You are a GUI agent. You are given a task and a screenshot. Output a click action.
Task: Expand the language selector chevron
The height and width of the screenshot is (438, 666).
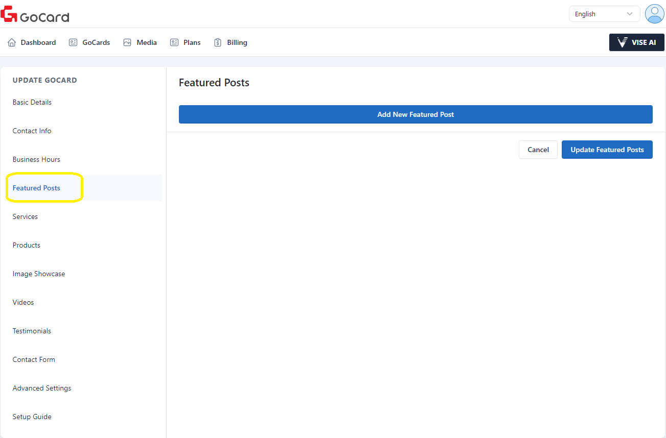point(630,14)
